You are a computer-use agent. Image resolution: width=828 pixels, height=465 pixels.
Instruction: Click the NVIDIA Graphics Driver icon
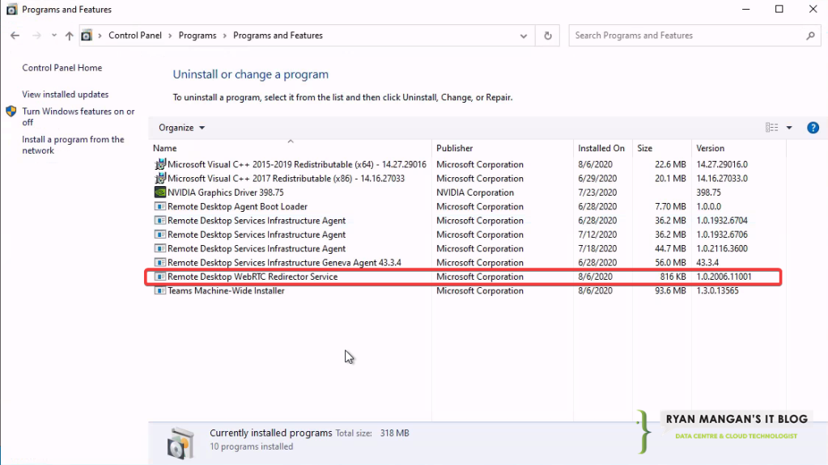tap(160, 192)
